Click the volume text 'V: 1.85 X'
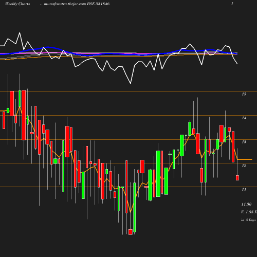 (249, 212)
